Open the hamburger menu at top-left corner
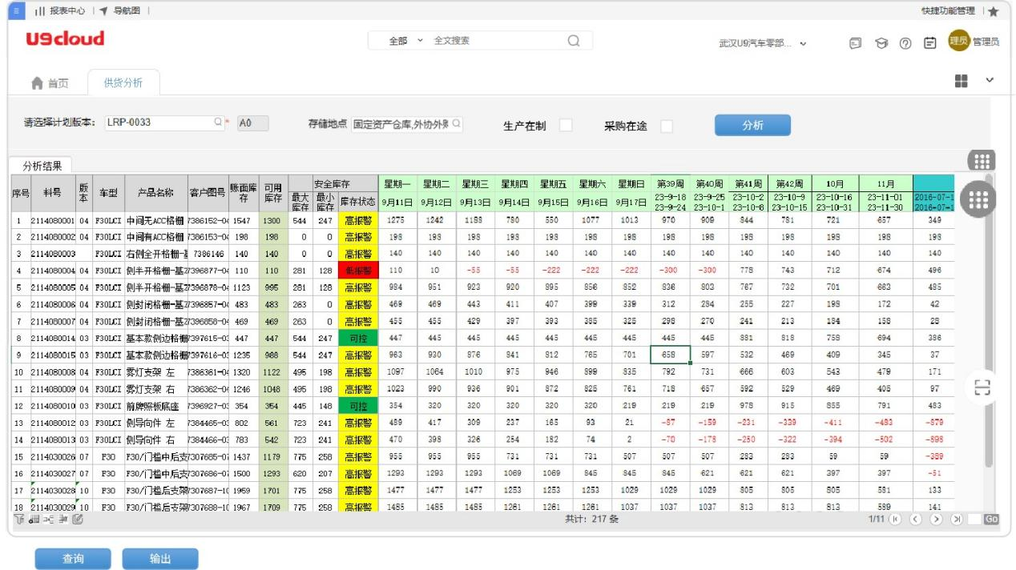1016x570 pixels. (x=17, y=10)
